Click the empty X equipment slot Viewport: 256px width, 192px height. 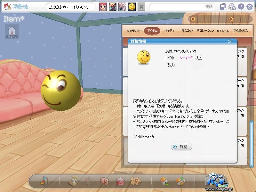141,7
